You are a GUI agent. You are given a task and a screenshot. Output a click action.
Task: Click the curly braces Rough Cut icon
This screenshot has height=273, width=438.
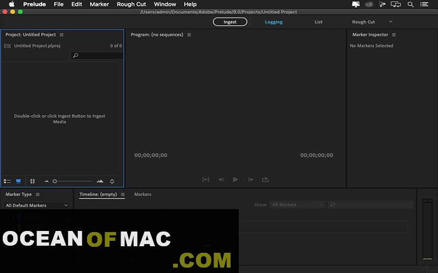[32, 181]
